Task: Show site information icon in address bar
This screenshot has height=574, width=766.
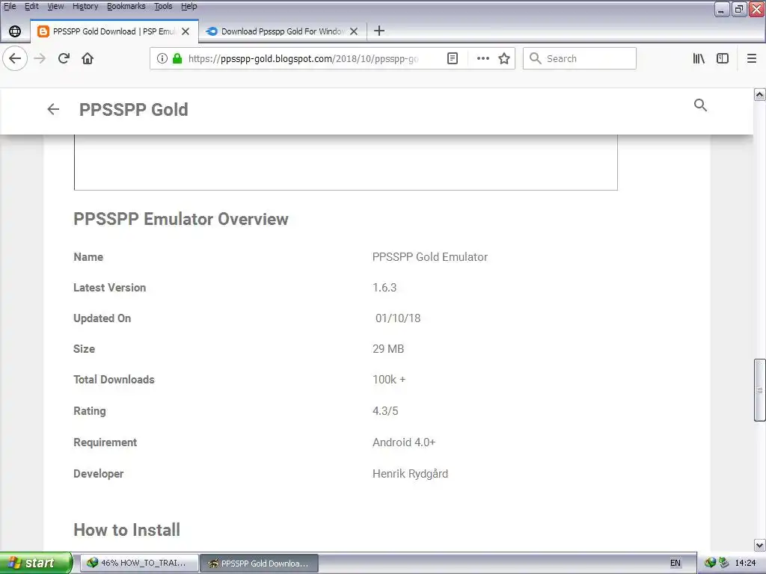Action: pyautogui.click(x=162, y=58)
